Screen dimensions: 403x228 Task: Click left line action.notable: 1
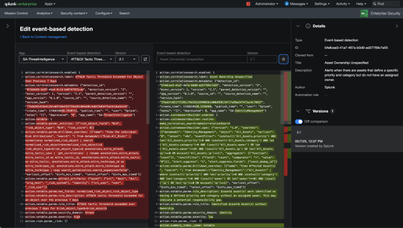(x=39, y=119)
